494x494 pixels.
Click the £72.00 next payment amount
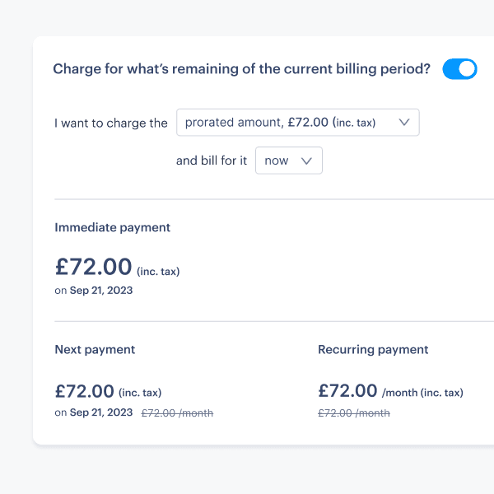(x=84, y=391)
